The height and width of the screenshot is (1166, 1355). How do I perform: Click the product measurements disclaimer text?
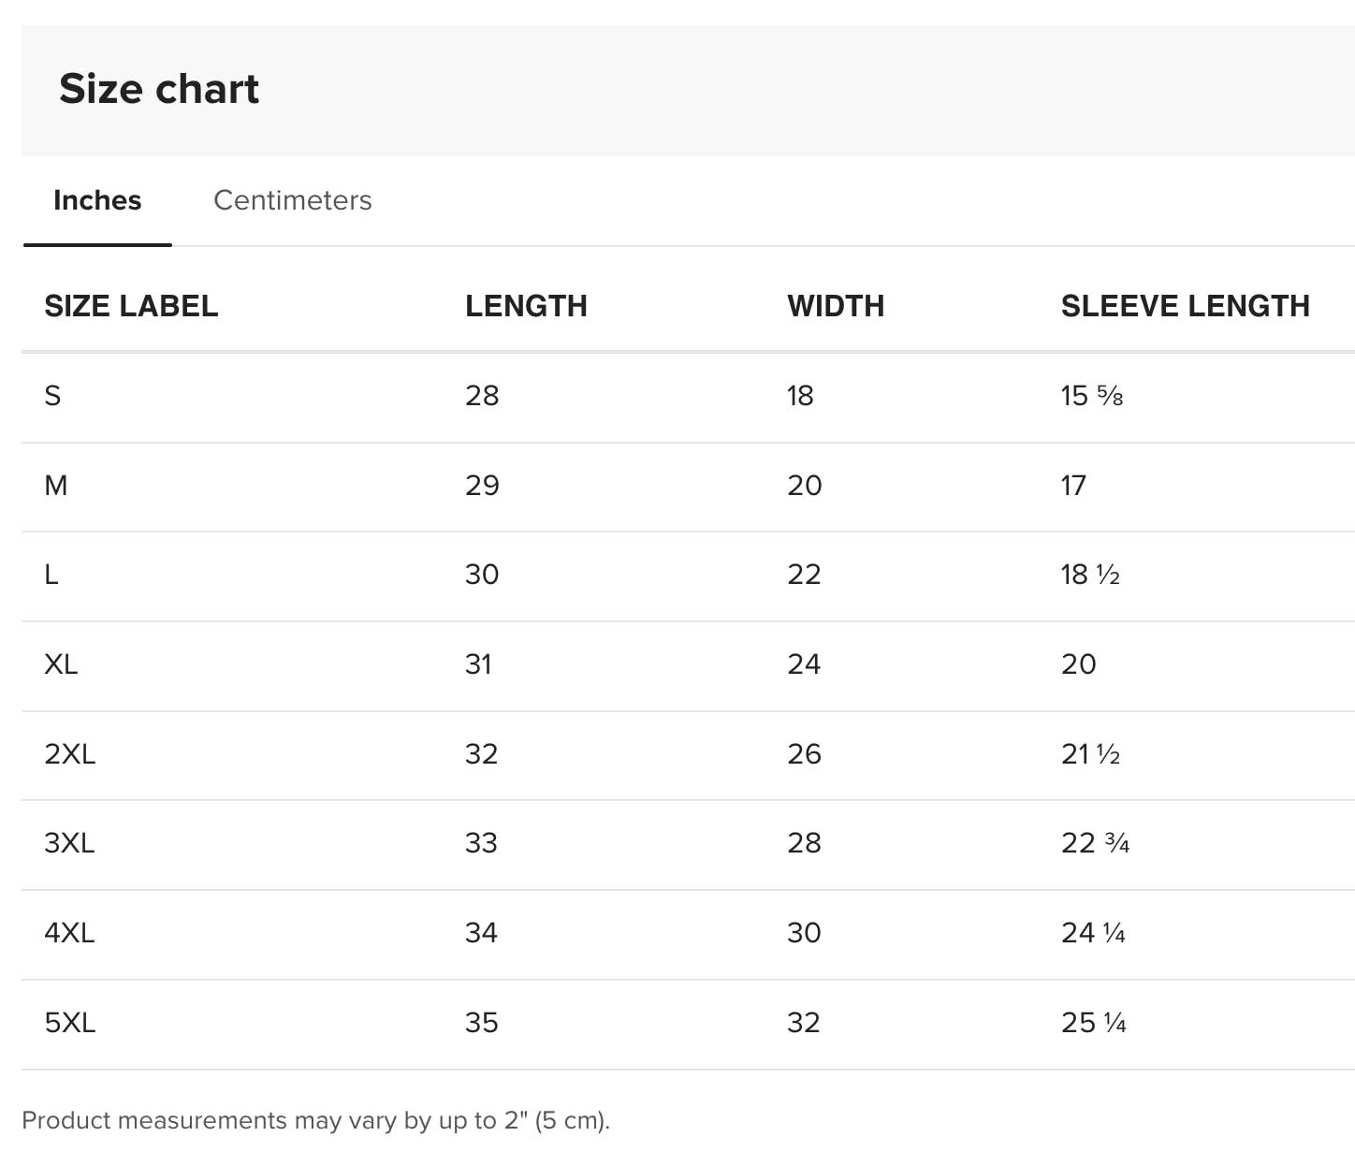(315, 1120)
